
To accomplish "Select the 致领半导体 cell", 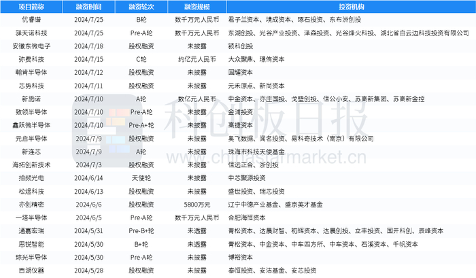I will pos(31,112).
